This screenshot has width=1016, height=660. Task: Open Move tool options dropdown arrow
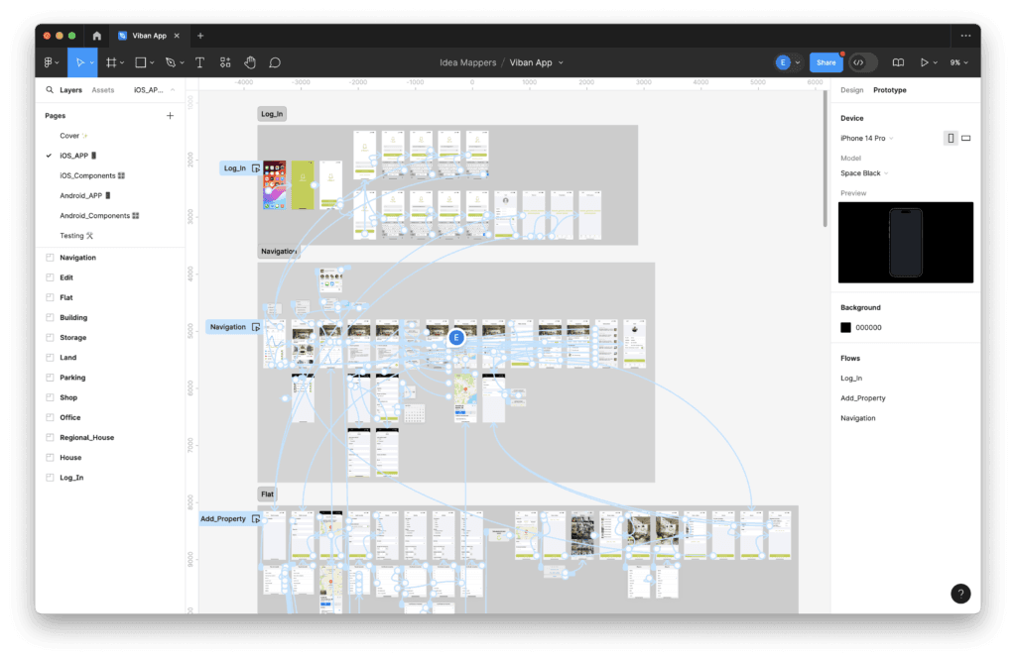click(x=91, y=63)
